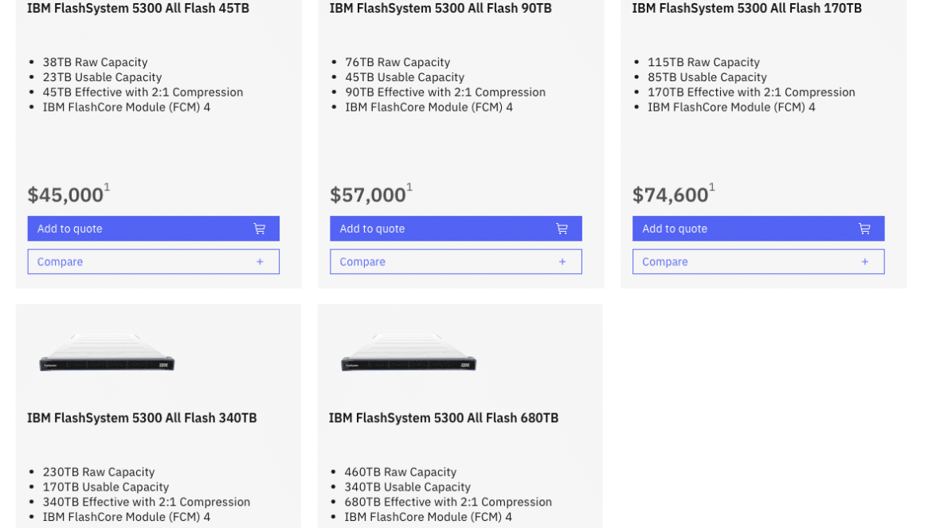Click plus icon on 90TB Compare button
932x528 pixels.
point(562,261)
